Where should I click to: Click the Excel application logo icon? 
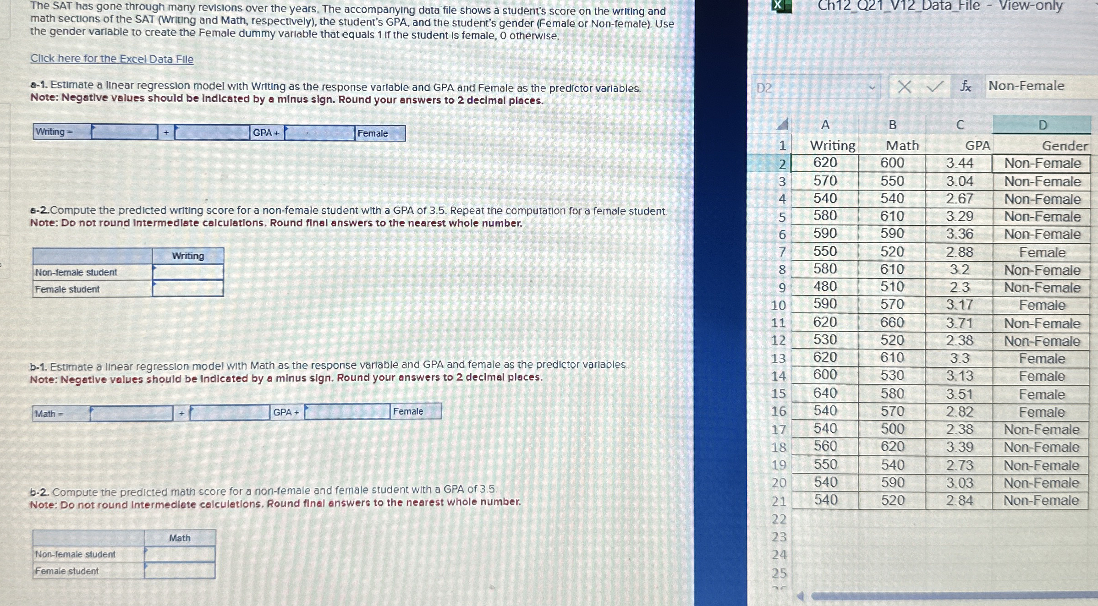(778, 5)
